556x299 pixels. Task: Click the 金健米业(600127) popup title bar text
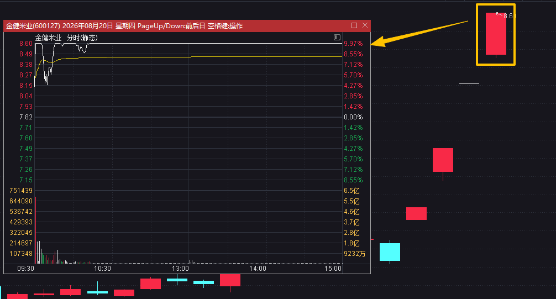[x=124, y=26]
